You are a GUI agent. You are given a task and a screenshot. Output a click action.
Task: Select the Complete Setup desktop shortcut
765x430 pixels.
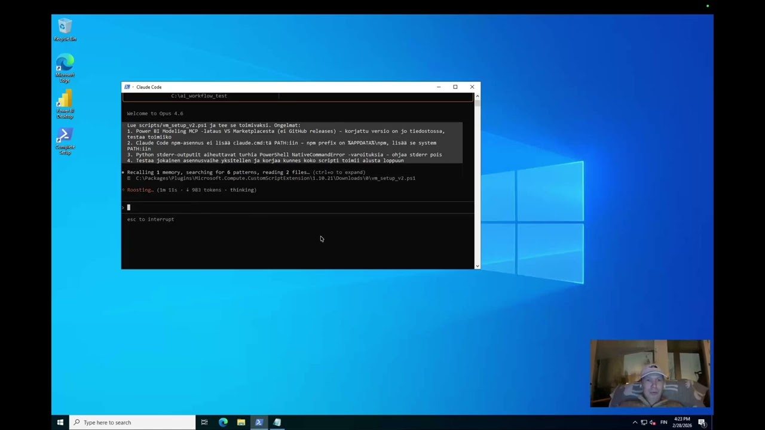click(x=65, y=141)
